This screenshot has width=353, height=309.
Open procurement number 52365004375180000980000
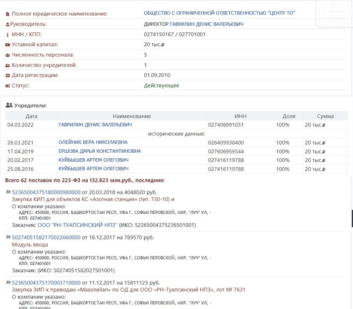coord(46,192)
